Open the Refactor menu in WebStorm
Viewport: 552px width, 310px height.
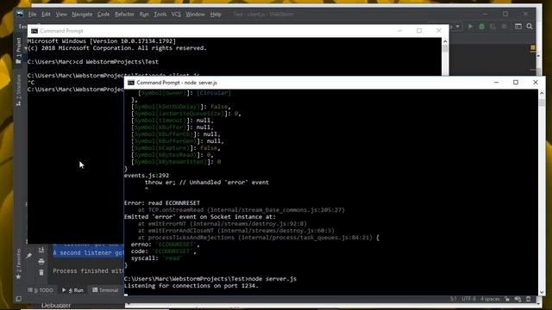tap(124, 15)
